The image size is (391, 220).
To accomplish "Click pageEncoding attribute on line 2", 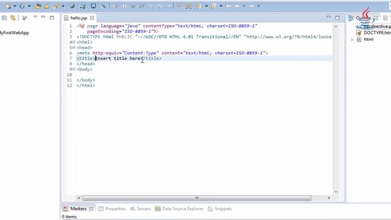I will [121, 31].
